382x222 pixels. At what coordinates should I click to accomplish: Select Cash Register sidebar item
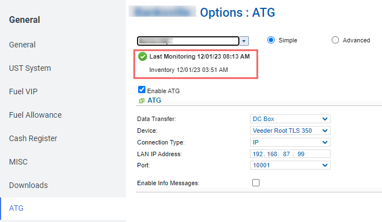tap(33, 138)
